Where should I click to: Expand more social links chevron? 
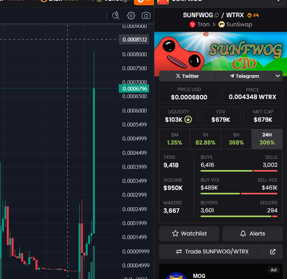point(278,76)
